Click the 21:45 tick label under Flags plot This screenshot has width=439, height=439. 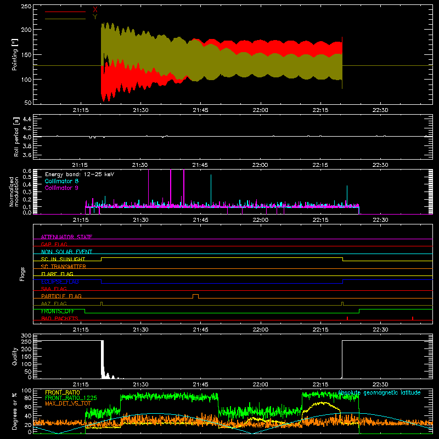200,330
